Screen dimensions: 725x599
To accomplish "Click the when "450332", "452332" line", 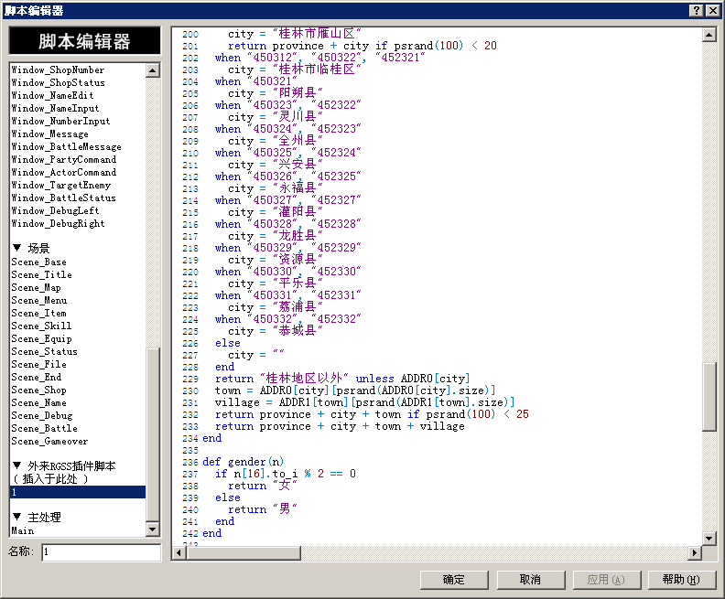I will [x=287, y=319].
